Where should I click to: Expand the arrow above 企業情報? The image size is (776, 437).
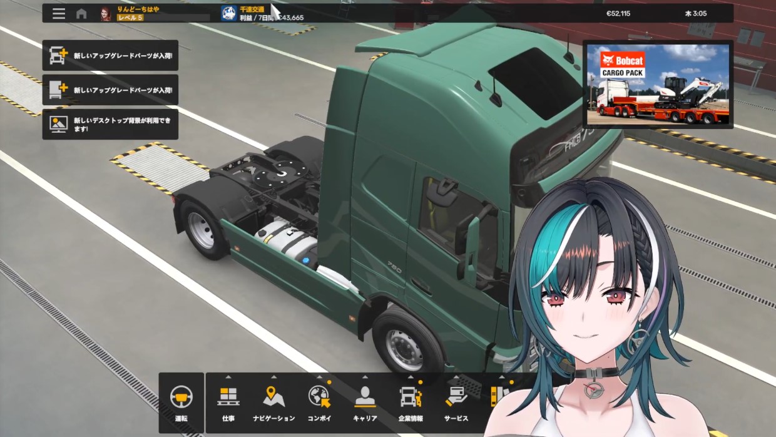point(411,378)
